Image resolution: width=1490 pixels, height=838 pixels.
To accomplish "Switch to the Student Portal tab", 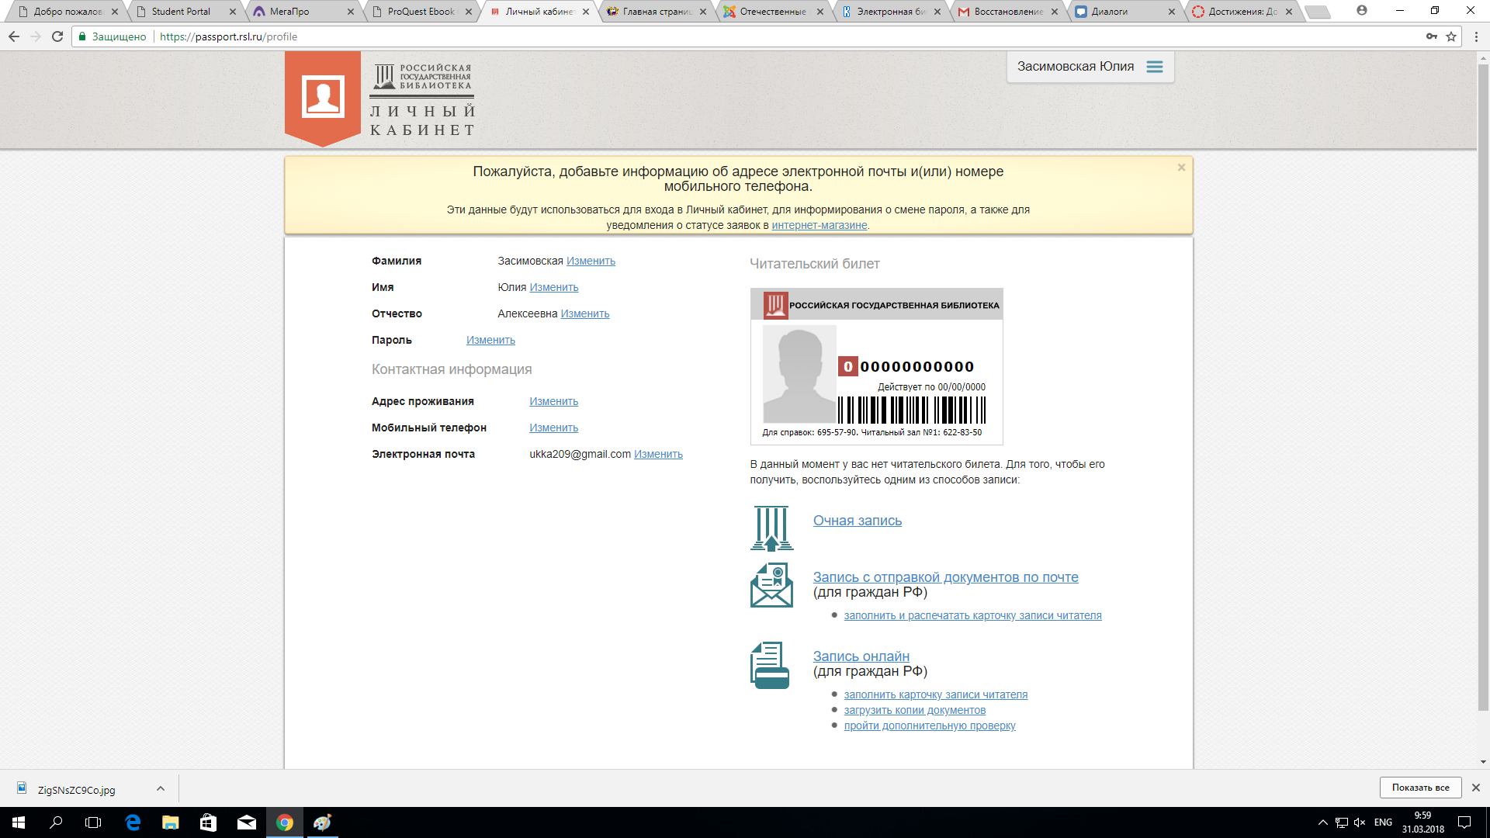I will pyautogui.click(x=181, y=12).
